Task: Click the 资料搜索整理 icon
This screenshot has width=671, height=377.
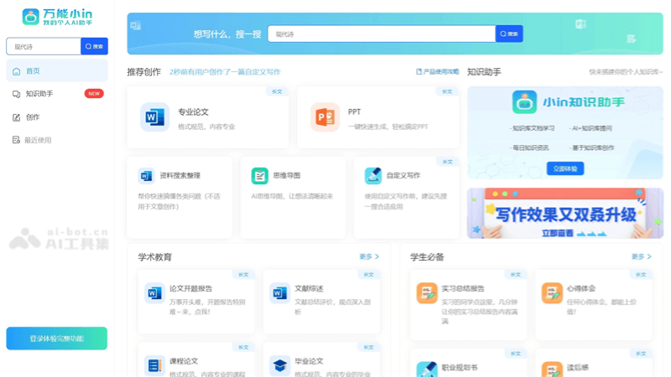Action: [x=146, y=176]
